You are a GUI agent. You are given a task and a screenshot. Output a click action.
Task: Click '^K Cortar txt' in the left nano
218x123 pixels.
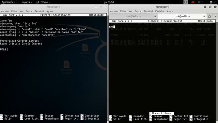tap(69, 116)
